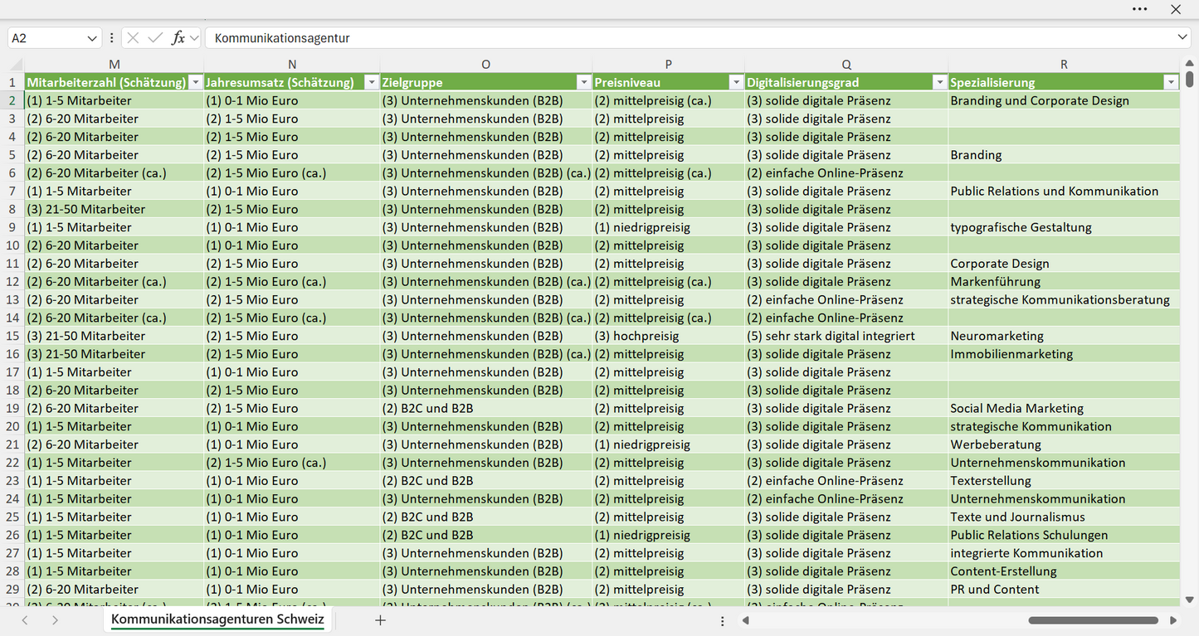
Task: Select column N header
Action: [x=292, y=65]
